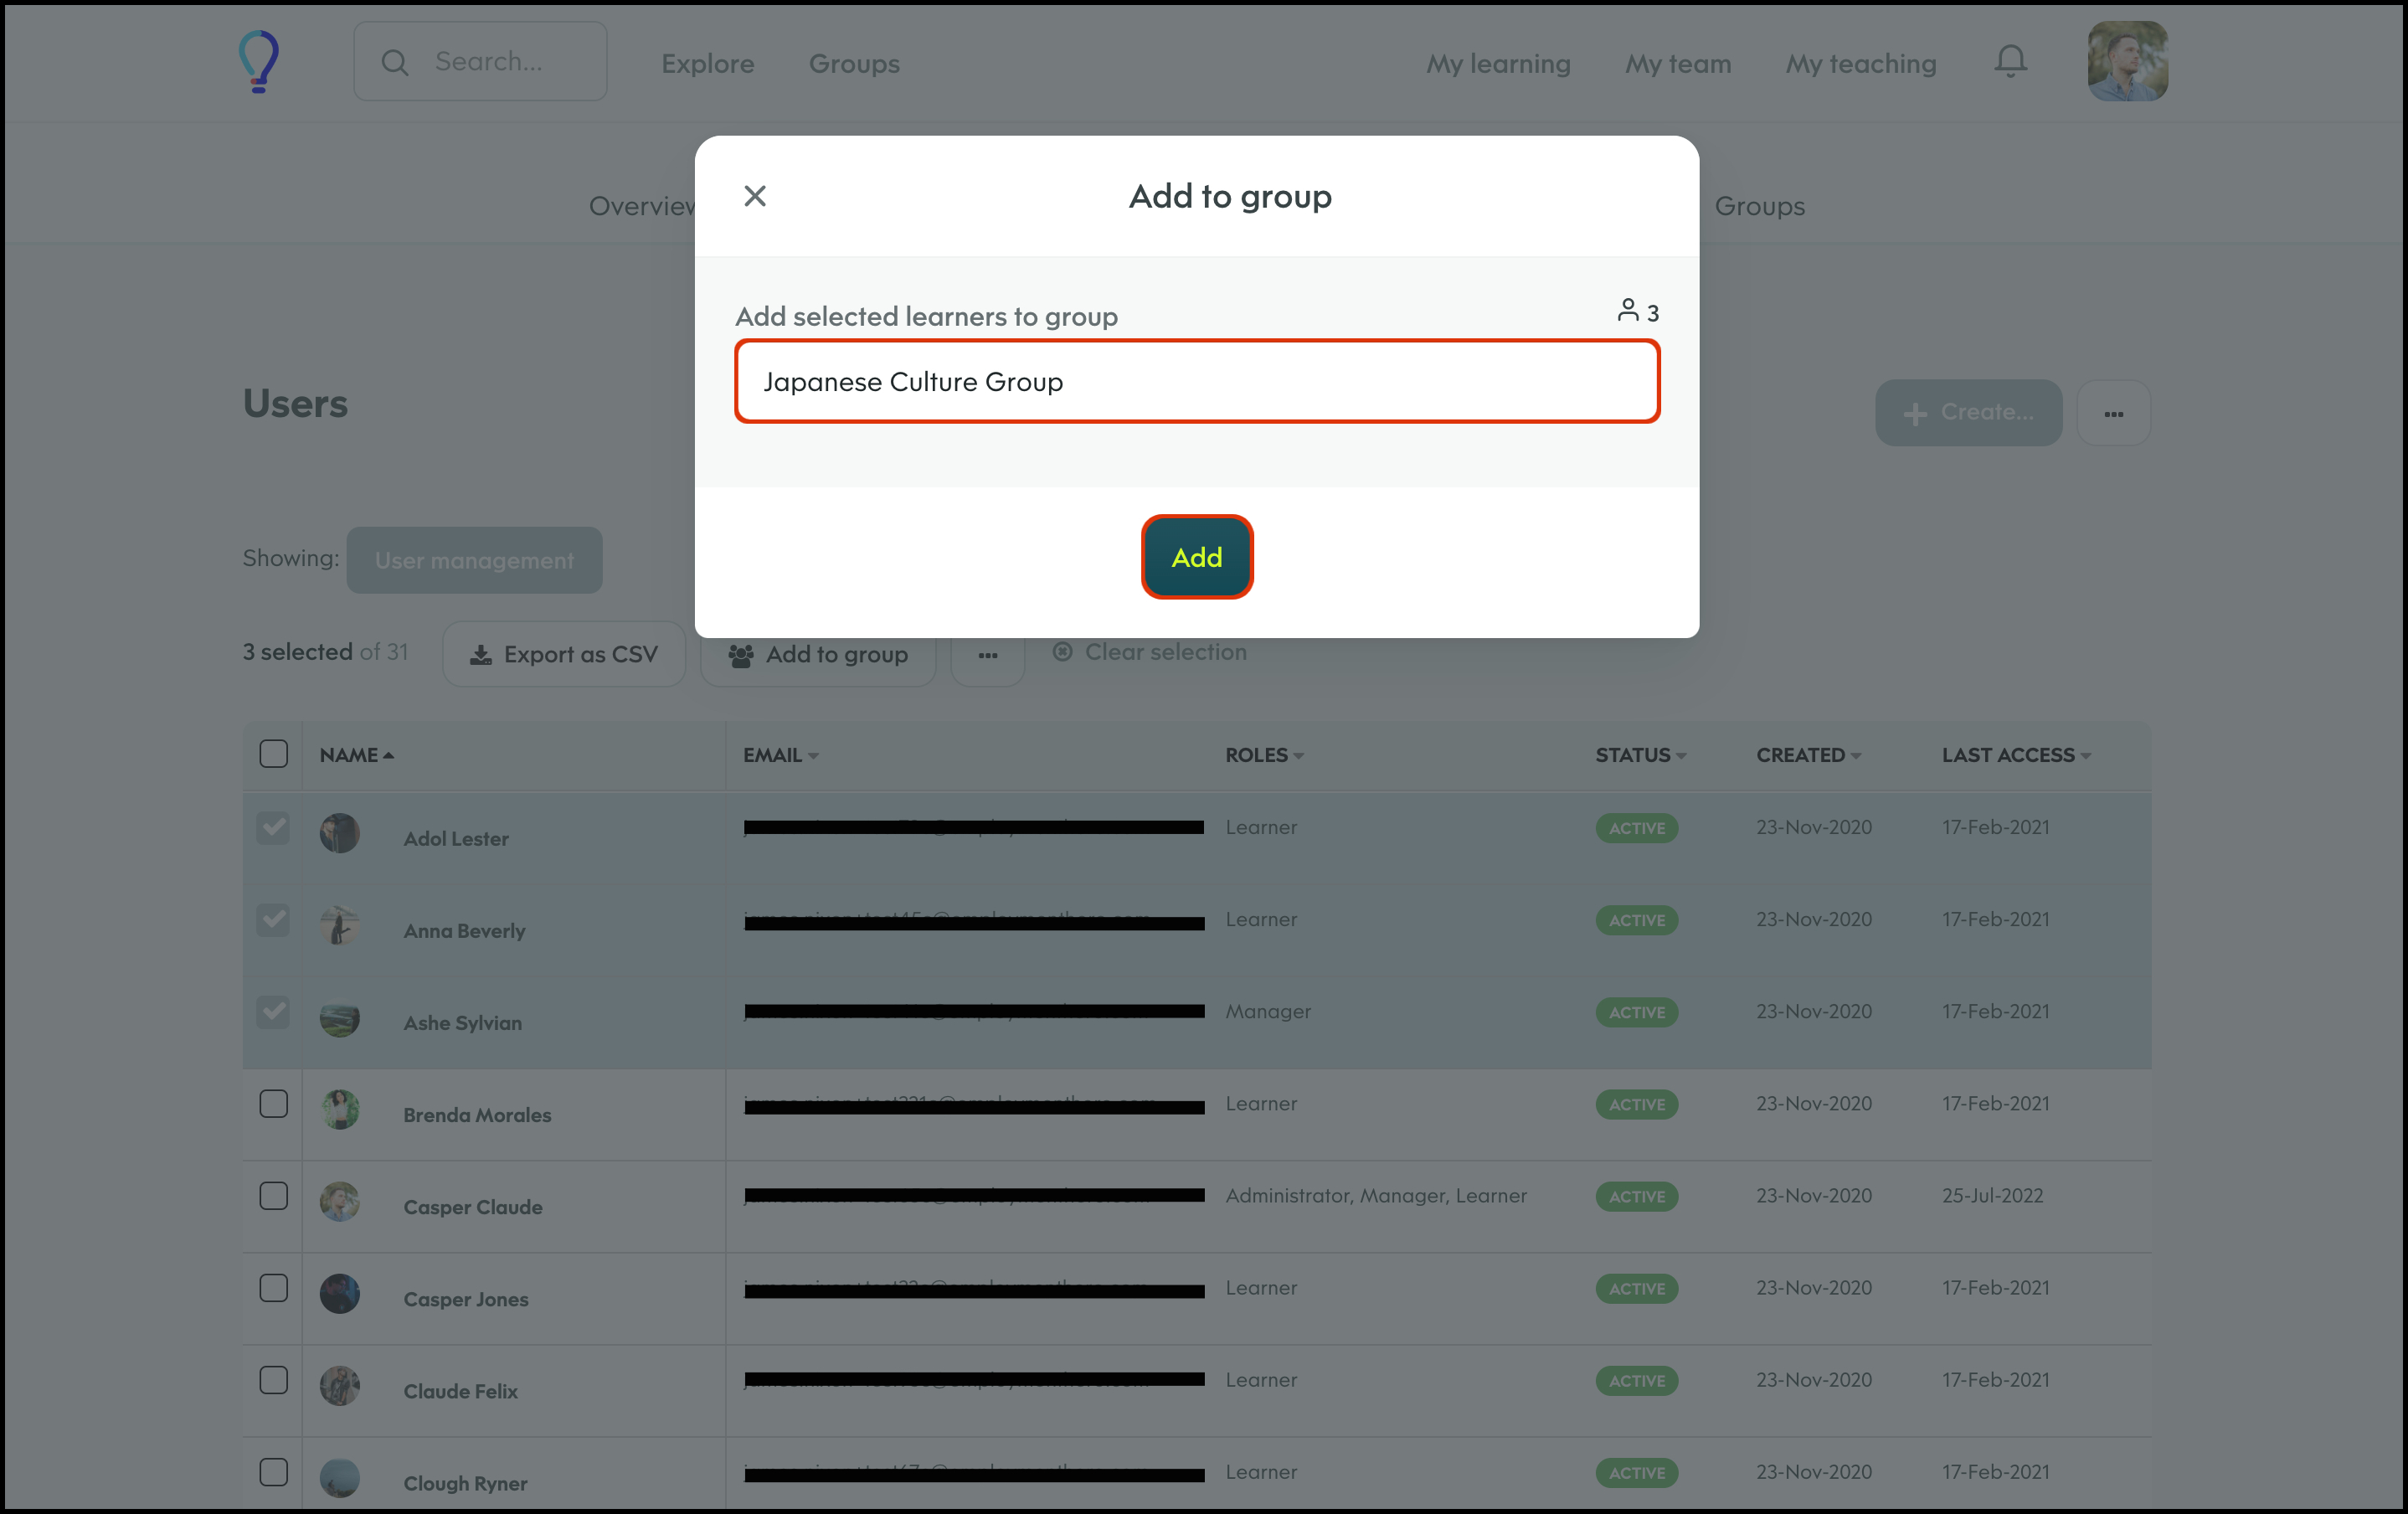Click Casper Jones' avatar
Image resolution: width=2408 pixels, height=1514 pixels.
339,1293
